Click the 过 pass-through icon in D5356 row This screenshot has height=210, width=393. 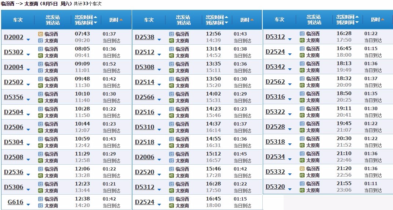coord(41,94)
